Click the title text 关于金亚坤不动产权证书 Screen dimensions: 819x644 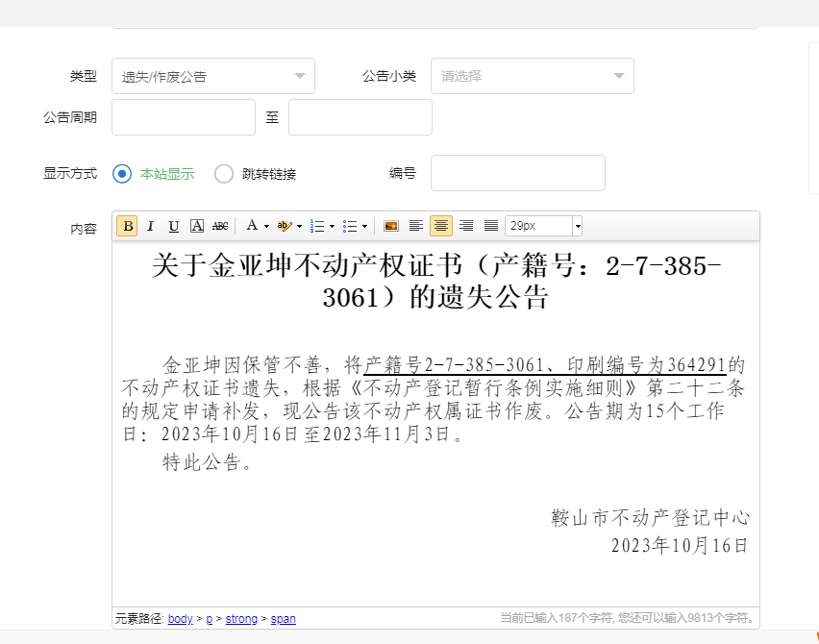pos(308,266)
